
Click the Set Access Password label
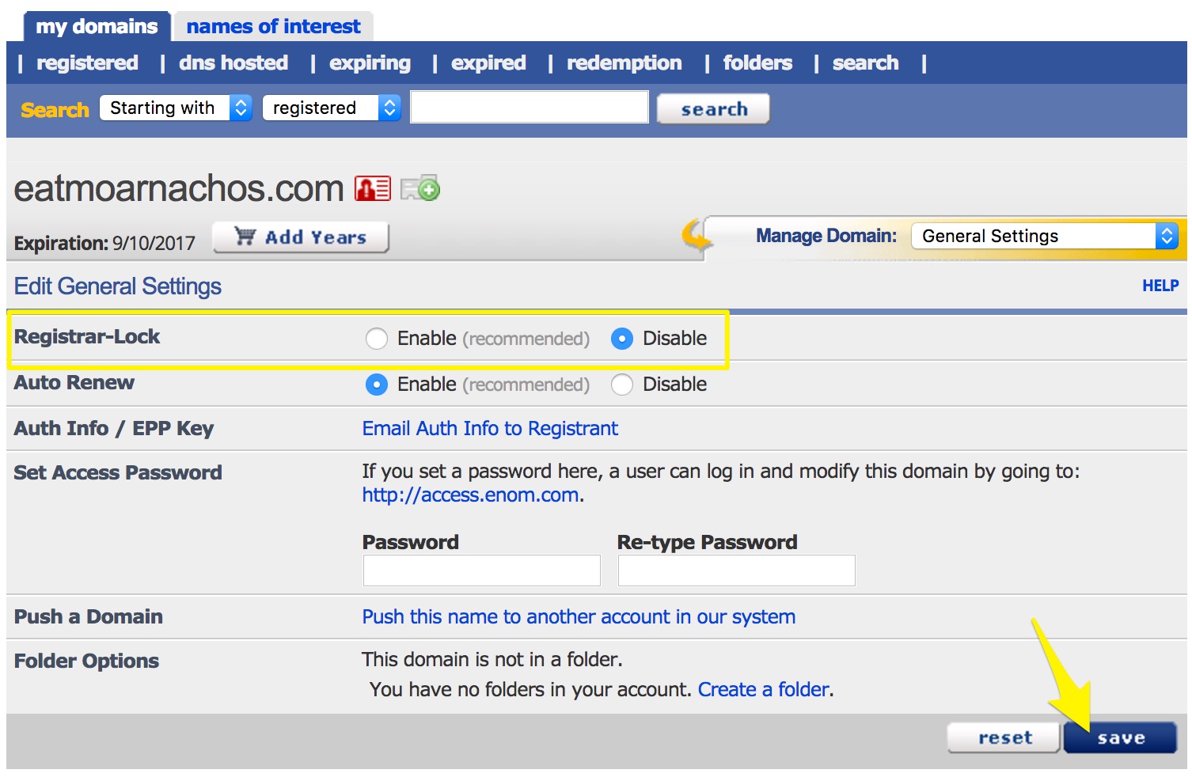pyautogui.click(x=118, y=472)
